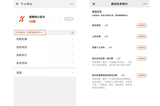The image size is (160, 106).
Task: Click the 基础任务 section heading
Action: click(97, 12)
